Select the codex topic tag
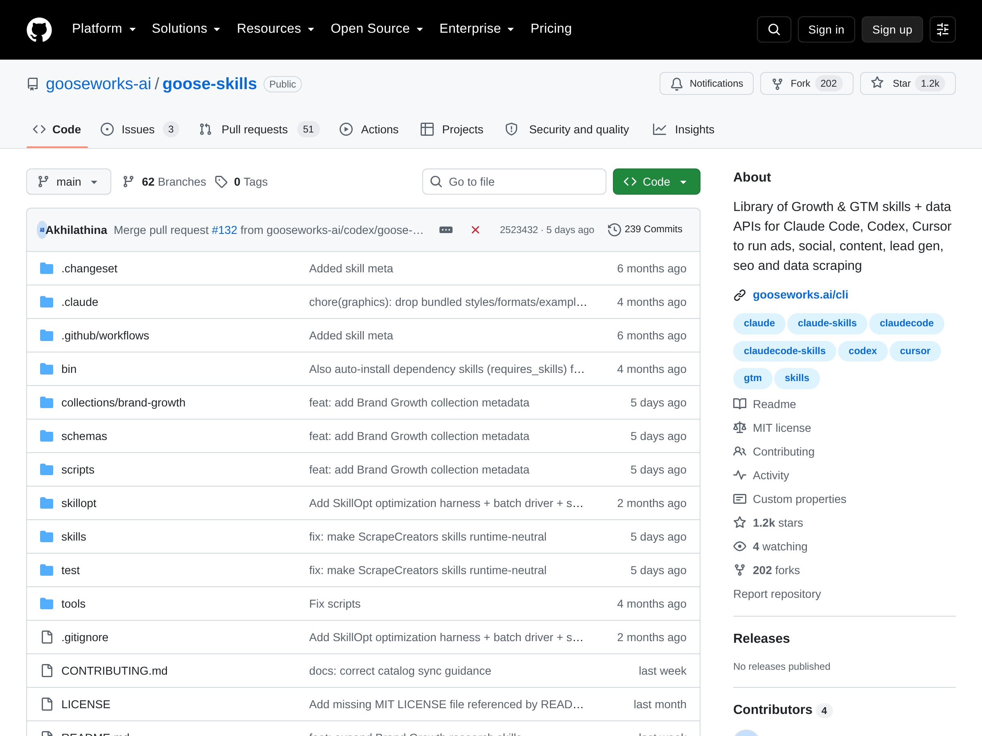The width and height of the screenshot is (982, 736). (x=863, y=351)
